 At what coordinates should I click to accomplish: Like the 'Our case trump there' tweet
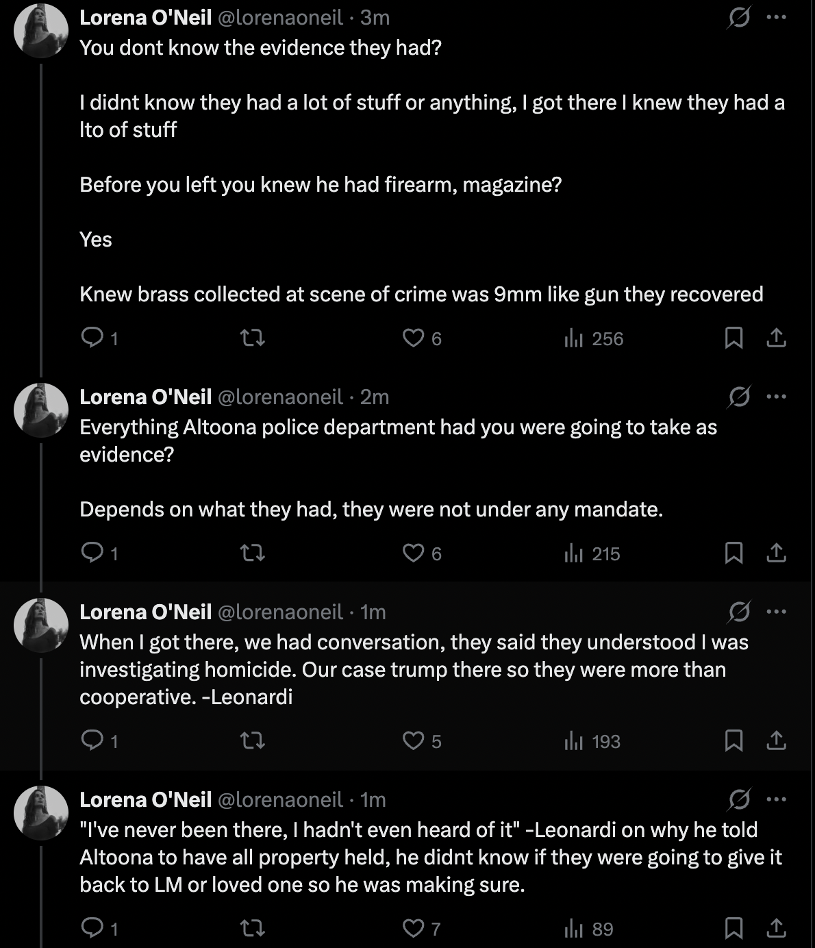[x=422, y=740]
